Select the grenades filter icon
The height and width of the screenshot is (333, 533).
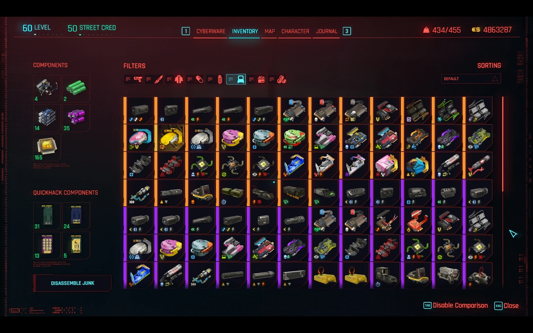point(216,80)
